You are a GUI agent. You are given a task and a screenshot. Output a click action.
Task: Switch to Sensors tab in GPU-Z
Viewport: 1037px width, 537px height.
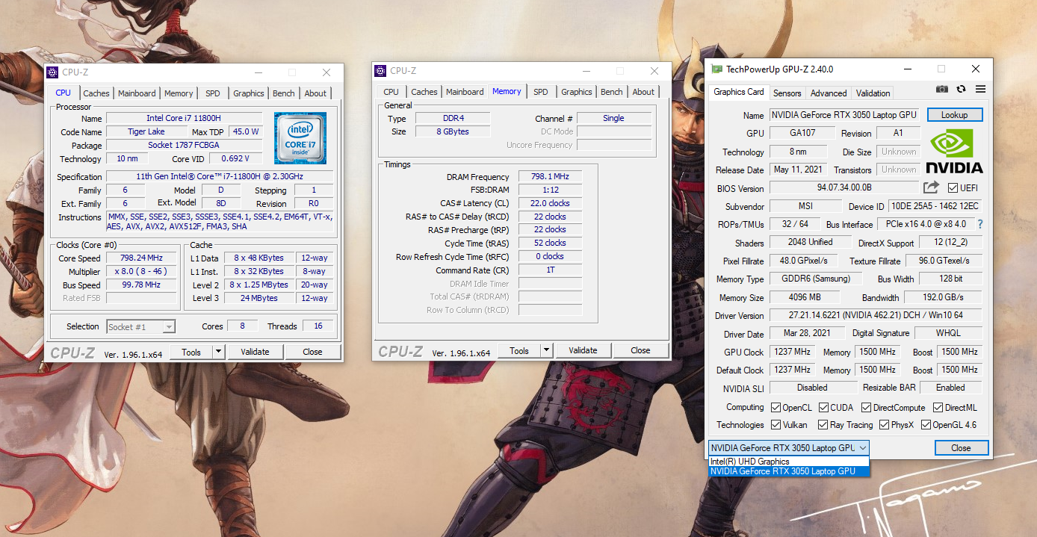(787, 93)
